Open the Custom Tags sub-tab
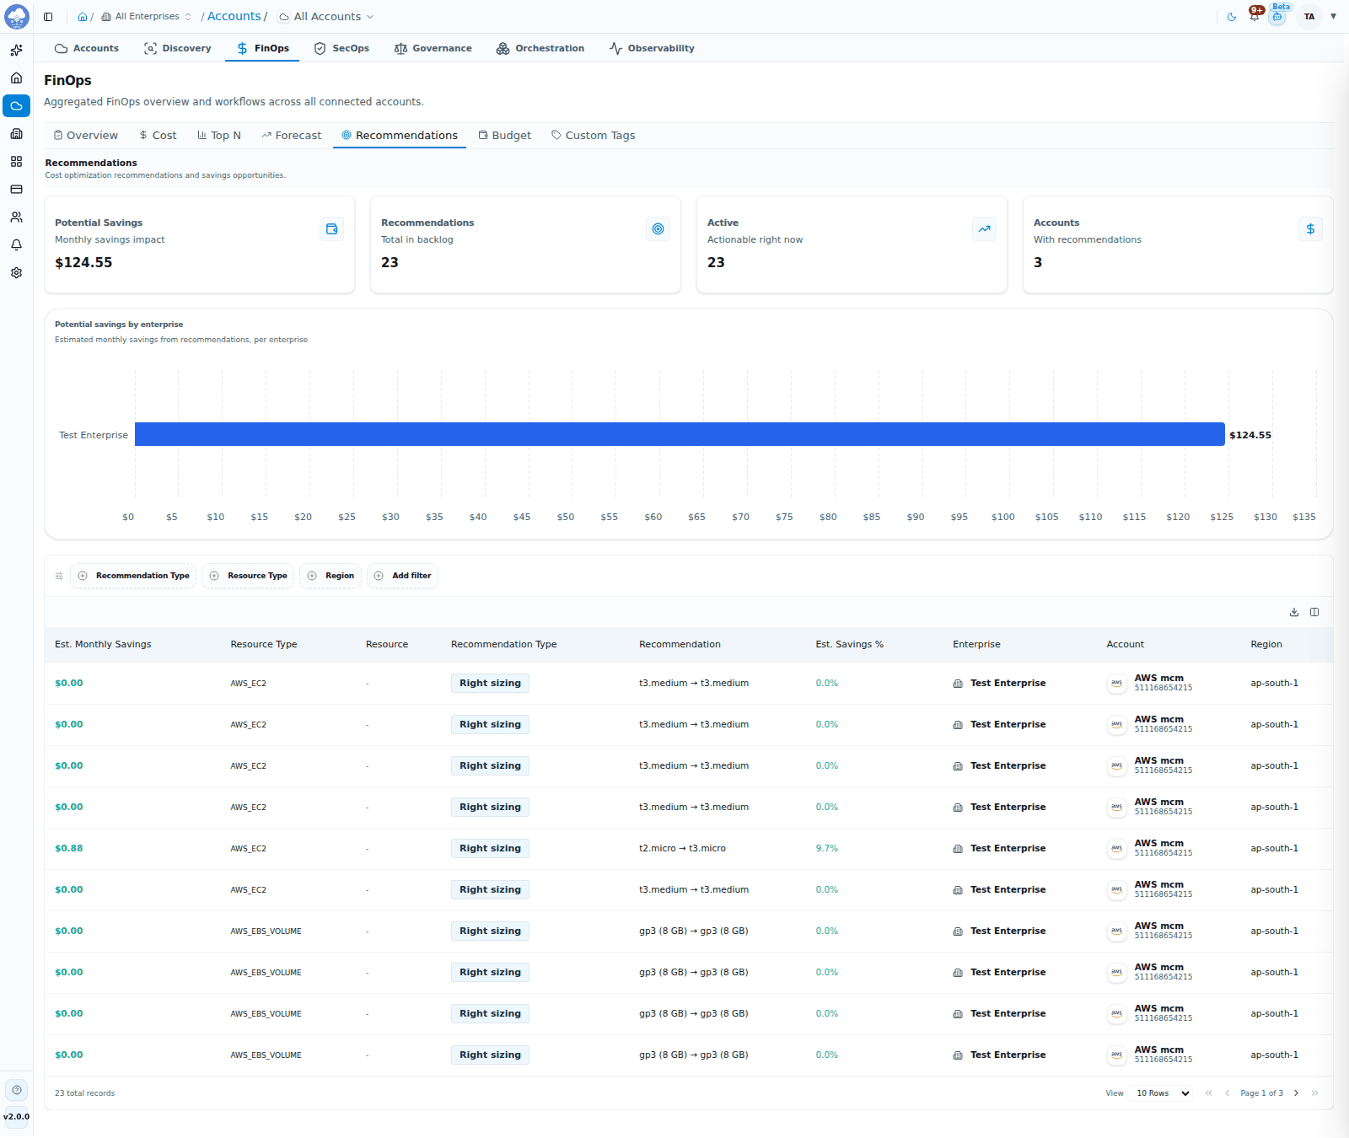The height and width of the screenshot is (1138, 1349). tap(594, 136)
